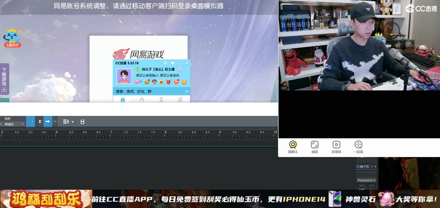Viewport: 440px width, 208px height.
Task: Open the 多媒体 multimedia source
Action: tap(337, 147)
